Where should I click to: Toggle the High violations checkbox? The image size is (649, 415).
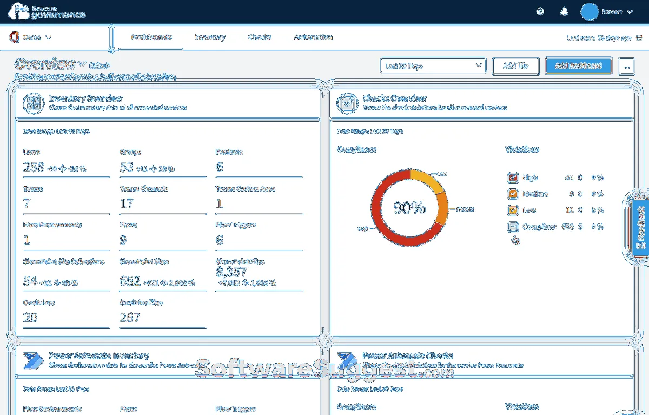click(x=513, y=177)
